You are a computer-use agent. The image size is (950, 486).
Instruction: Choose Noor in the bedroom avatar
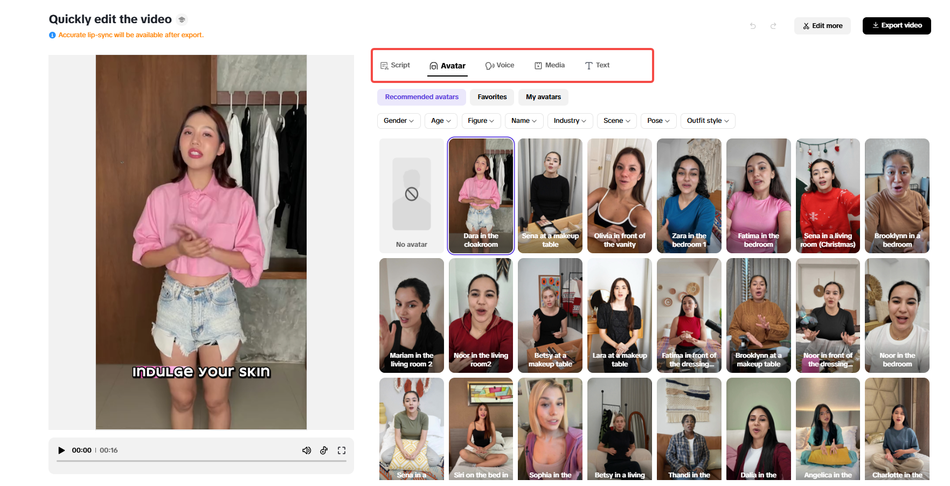pos(897,316)
